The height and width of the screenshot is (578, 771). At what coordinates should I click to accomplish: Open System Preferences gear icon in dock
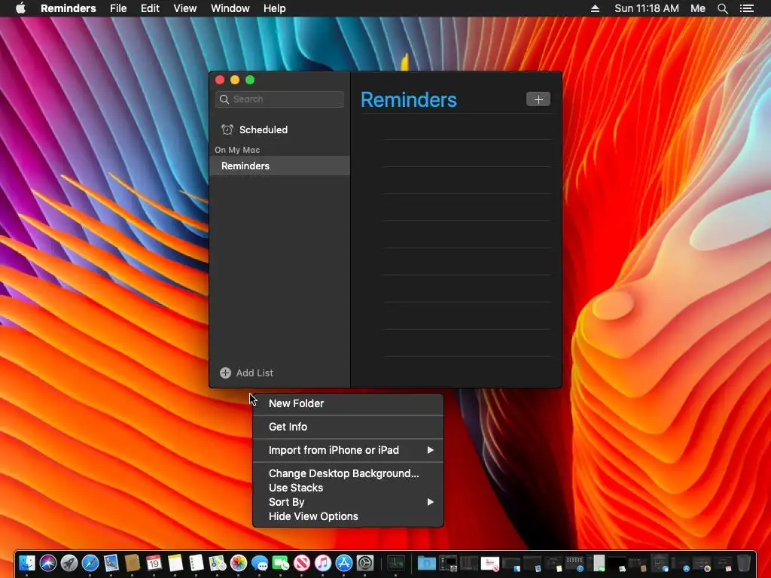(365, 563)
